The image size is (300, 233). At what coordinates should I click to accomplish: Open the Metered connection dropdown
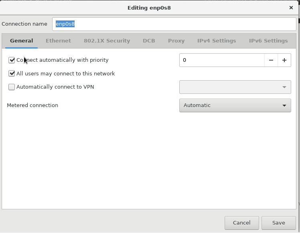[x=235, y=105]
